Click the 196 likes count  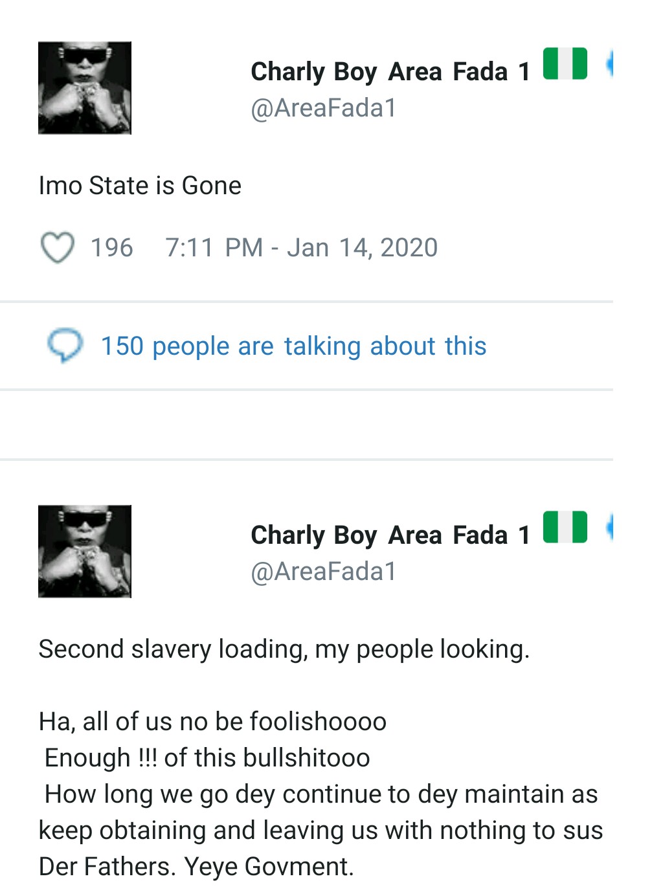111,248
